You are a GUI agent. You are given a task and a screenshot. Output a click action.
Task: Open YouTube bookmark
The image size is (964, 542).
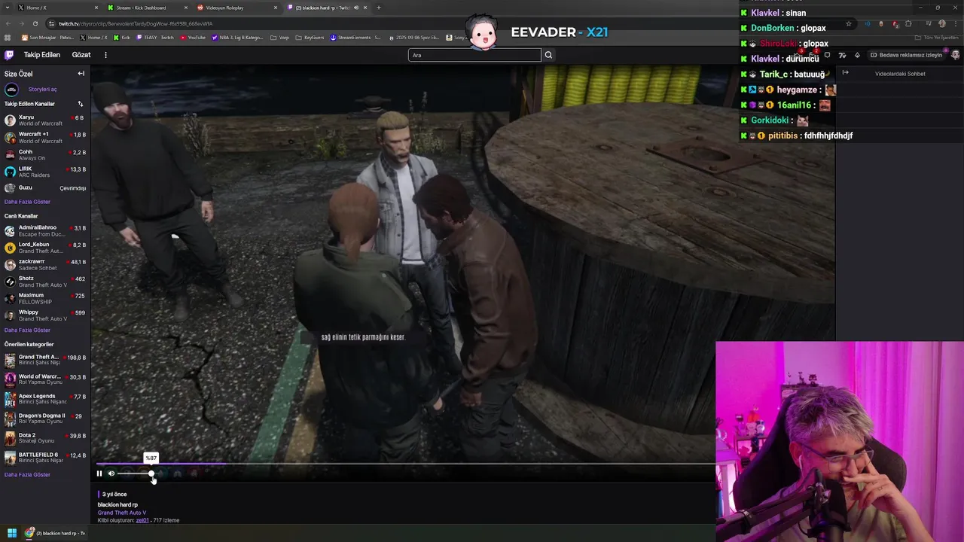coord(192,38)
